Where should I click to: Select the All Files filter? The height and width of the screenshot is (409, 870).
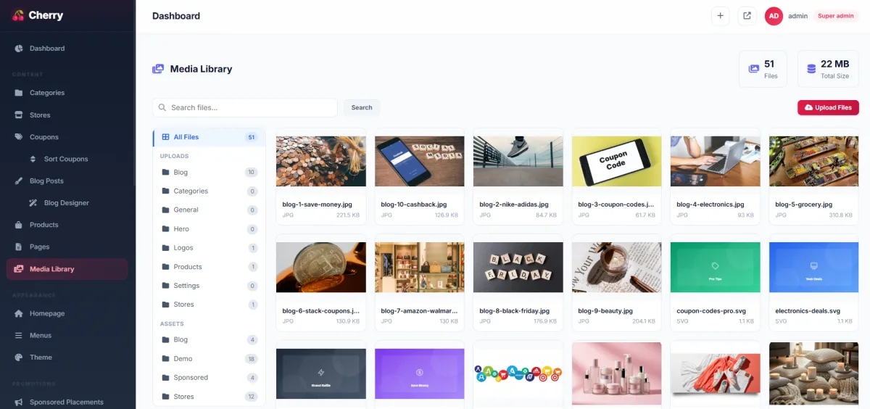209,137
